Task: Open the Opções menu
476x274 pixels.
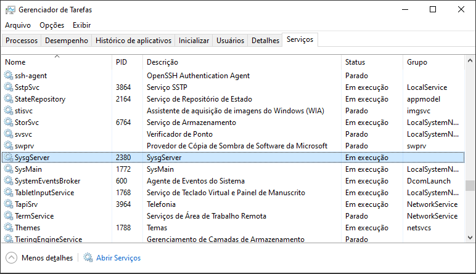Action: [52, 25]
